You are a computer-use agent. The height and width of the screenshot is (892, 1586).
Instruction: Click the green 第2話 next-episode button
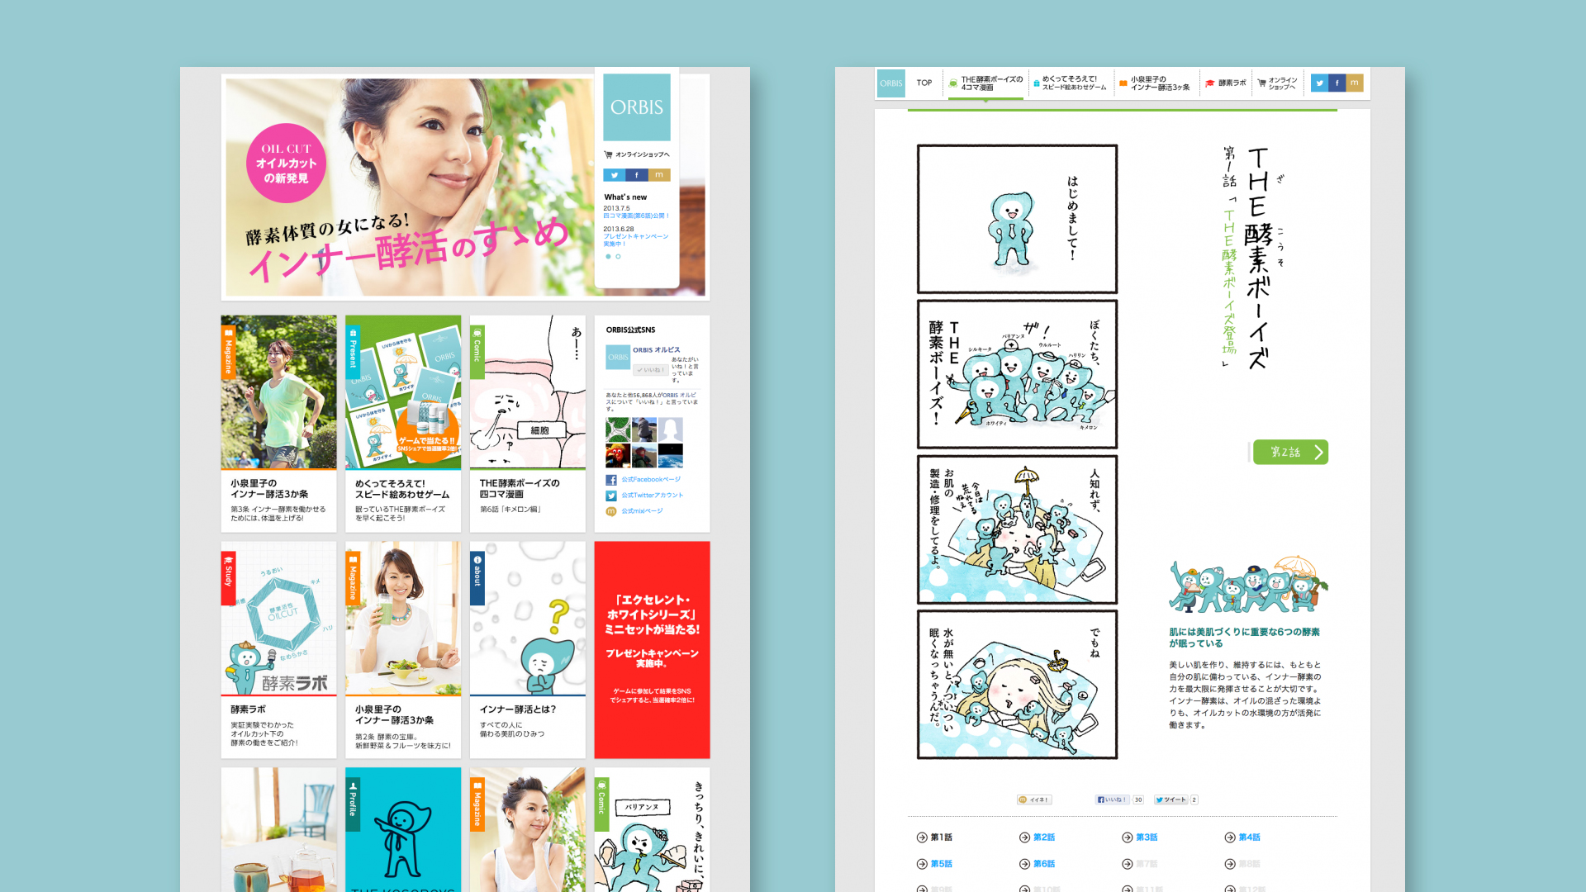1290,452
